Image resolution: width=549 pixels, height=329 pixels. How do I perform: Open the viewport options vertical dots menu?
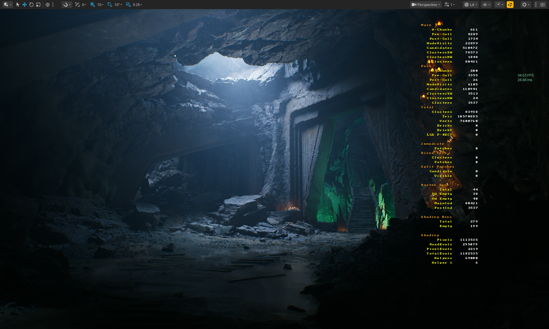pos(536,5)
